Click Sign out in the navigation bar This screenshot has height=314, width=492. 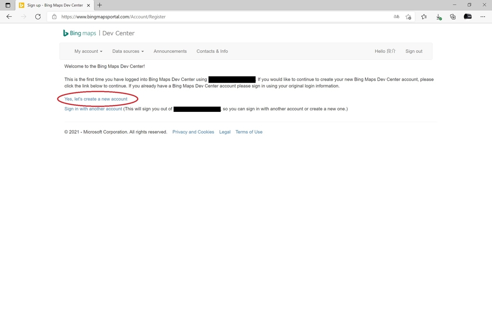(x=414, y=51)
